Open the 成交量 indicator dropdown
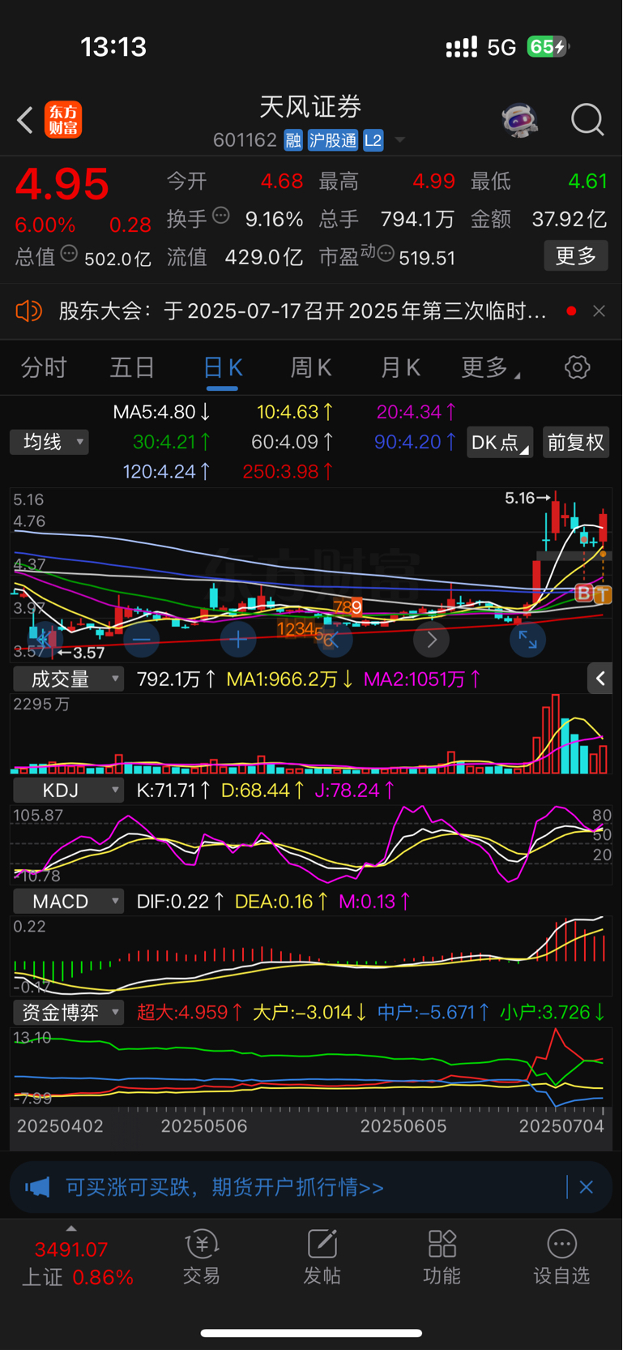The width and height of the screenshot is (623, 1350). click(68, 679)
